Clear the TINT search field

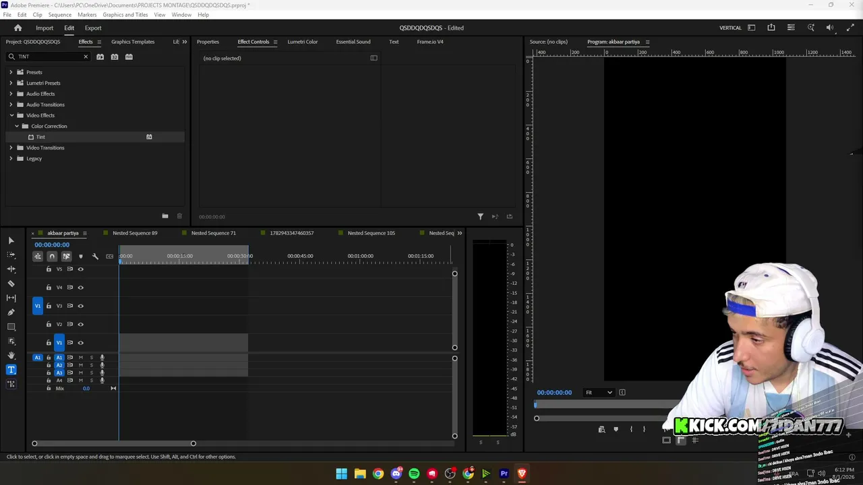tap(86, 57)
